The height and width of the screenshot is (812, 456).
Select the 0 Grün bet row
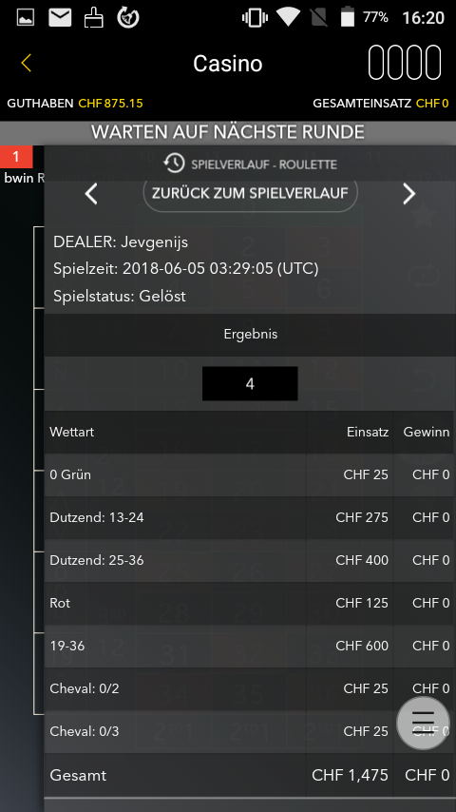[249, 474]
